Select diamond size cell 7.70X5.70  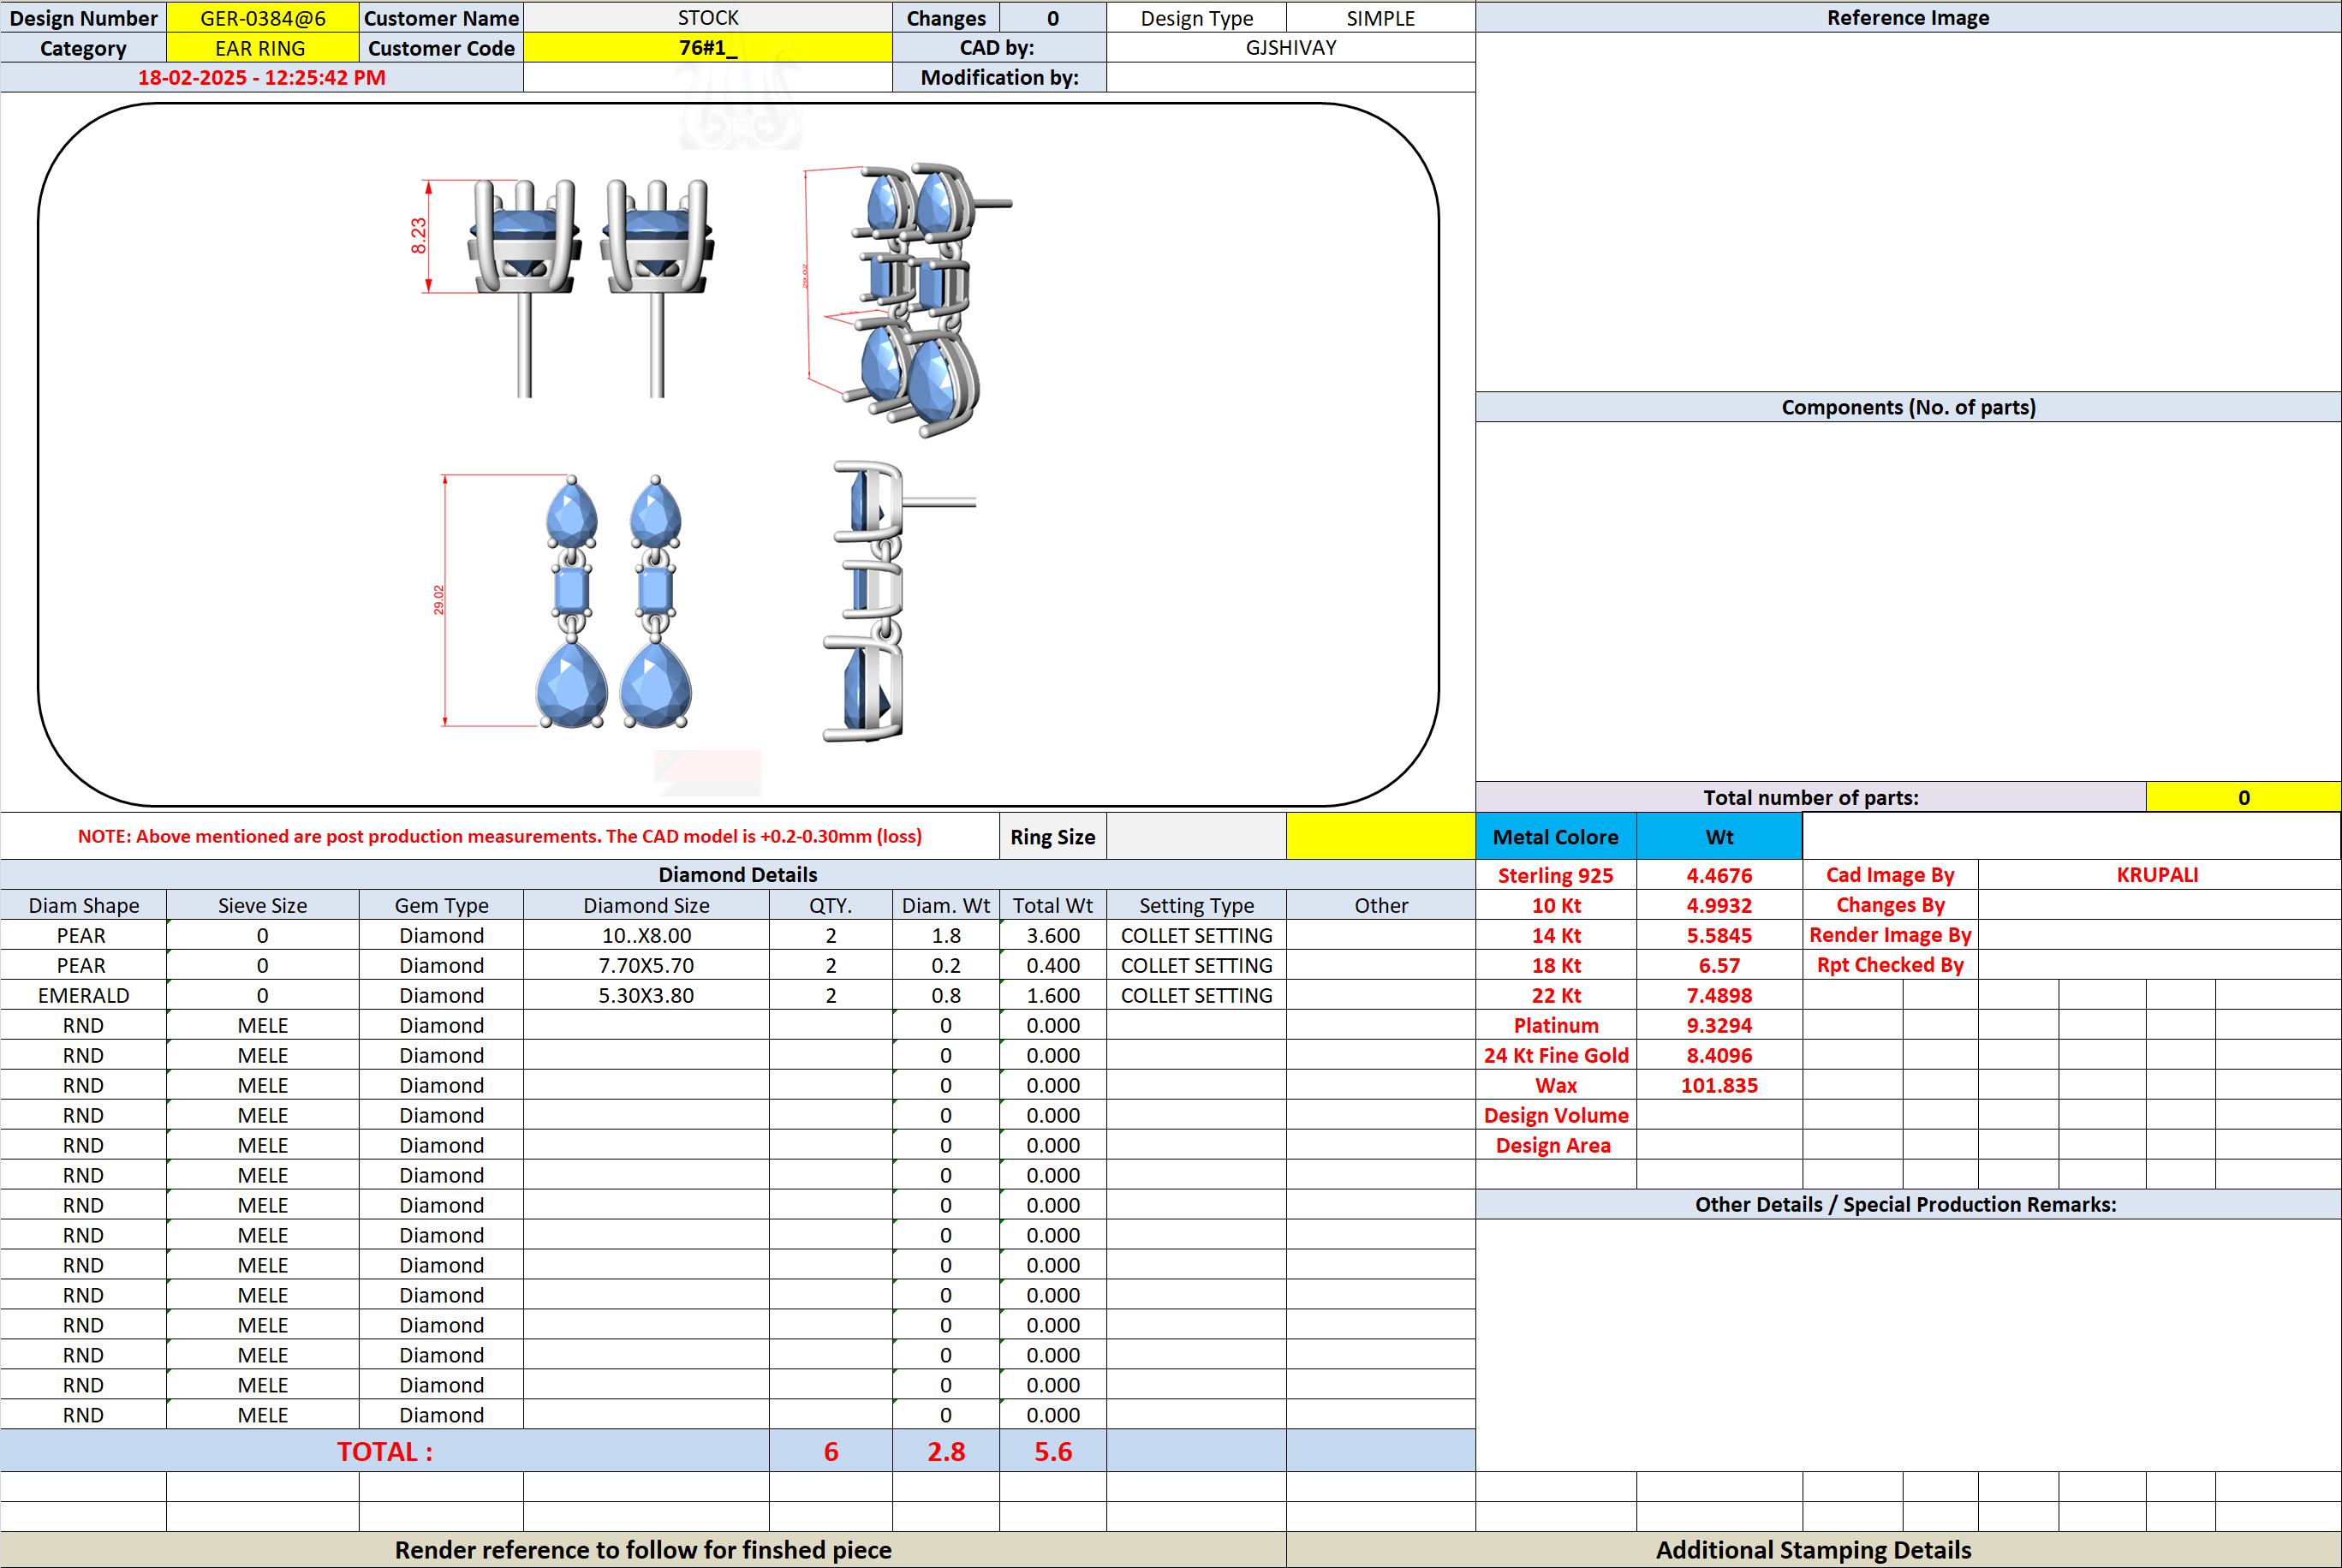(x=646, y=965)
